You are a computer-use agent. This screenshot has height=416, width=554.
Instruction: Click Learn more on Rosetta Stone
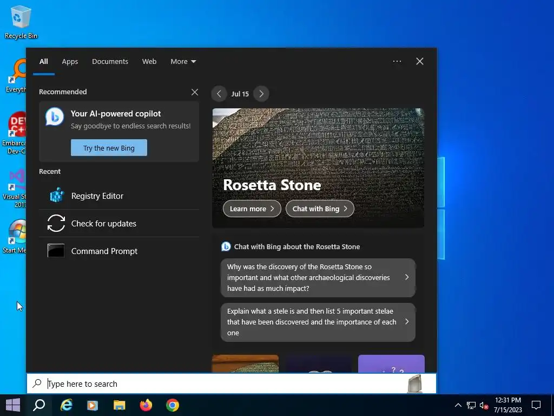point(252,209)
